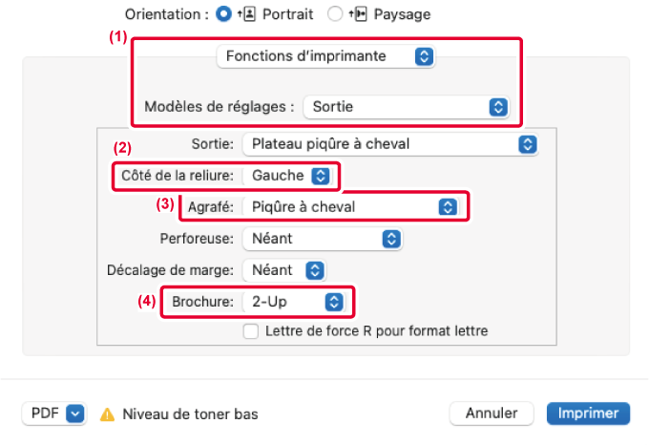Open the Modèles de réglages Sortie dropdown
649x445 pixels.
coord(406,107)
